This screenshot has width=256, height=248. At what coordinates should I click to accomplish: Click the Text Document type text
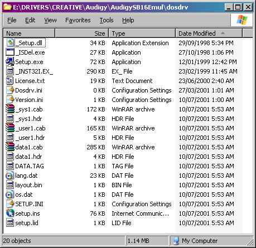point(132,81)
